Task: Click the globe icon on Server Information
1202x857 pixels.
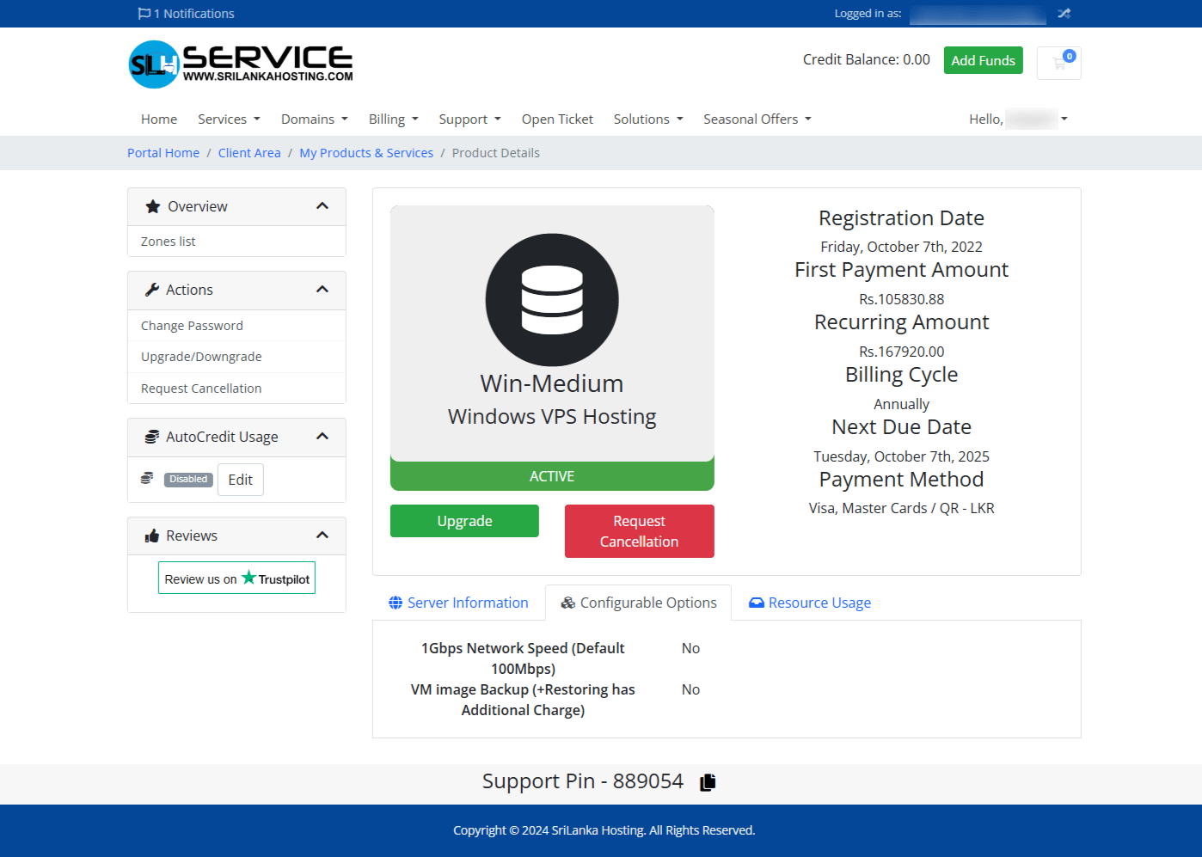Action: (x=396, y=603)
